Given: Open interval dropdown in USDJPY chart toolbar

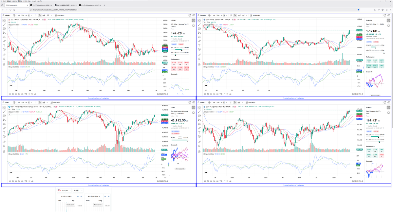Looking at the screenshot, I should [x=31, y=15].
